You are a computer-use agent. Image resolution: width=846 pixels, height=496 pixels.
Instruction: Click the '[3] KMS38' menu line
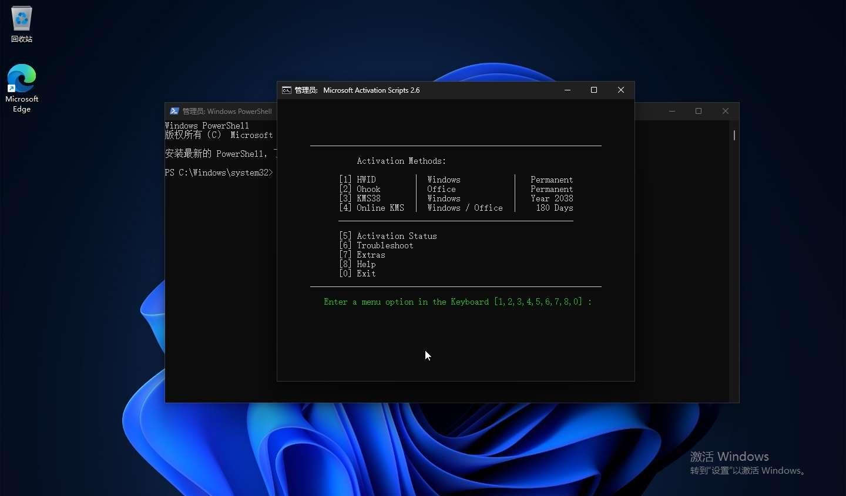360,198
